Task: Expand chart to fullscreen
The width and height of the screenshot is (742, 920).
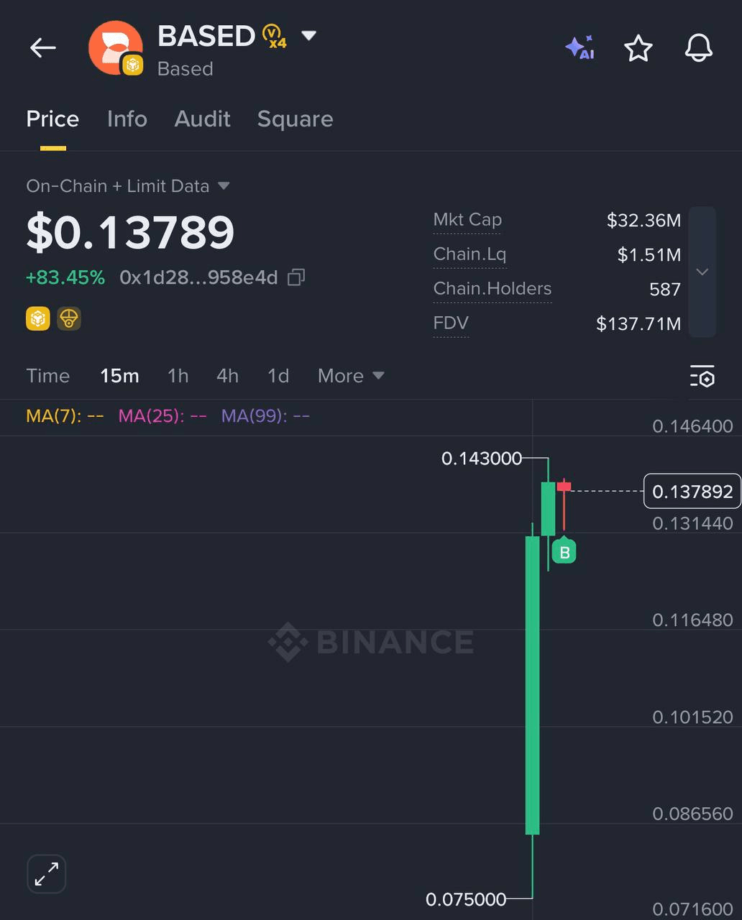Action: pyautogui.click(x=47, y=874)
